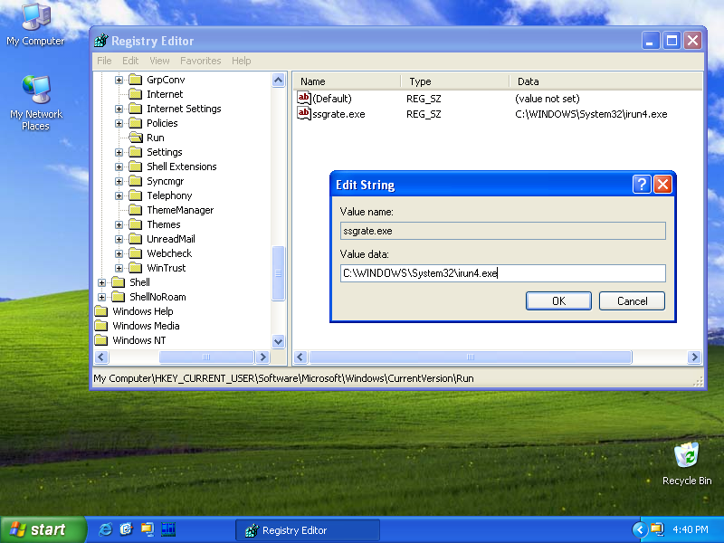
Task: Click the tree pane scroll right arrow
Action: click(263, 357)
